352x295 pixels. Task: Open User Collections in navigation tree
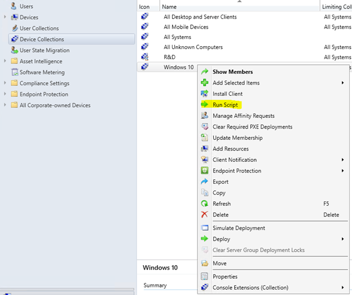tap(39, 28)
